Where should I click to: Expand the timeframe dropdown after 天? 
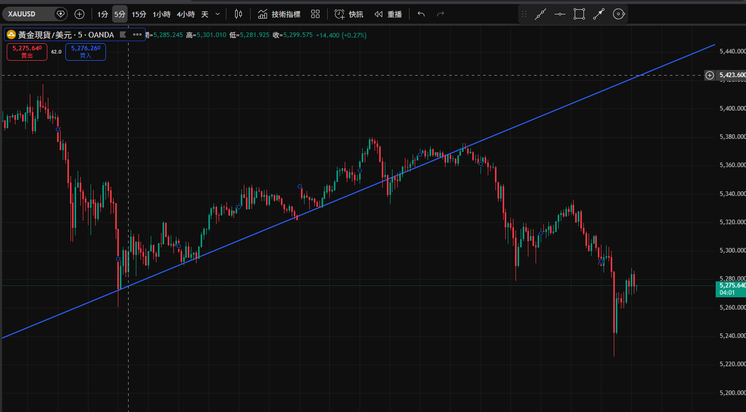[218, 14]
